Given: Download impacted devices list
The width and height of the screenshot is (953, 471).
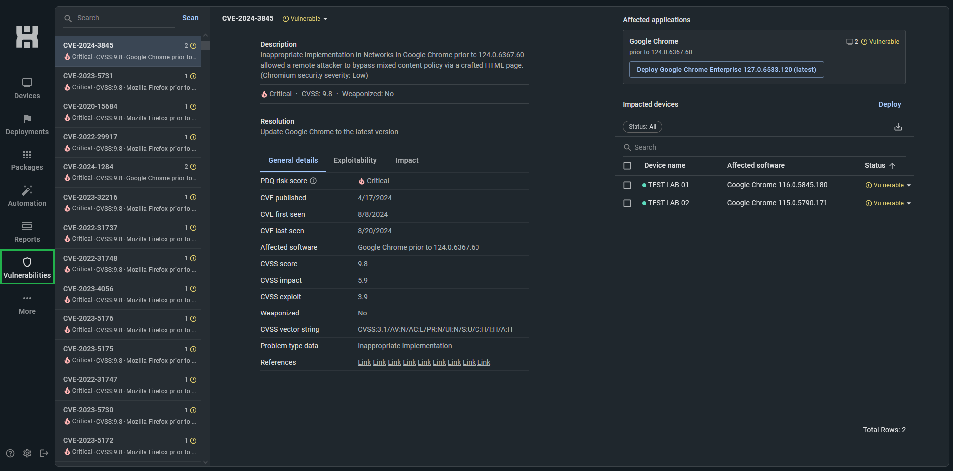Looking at the screenshot, I should tap(898, 127).
